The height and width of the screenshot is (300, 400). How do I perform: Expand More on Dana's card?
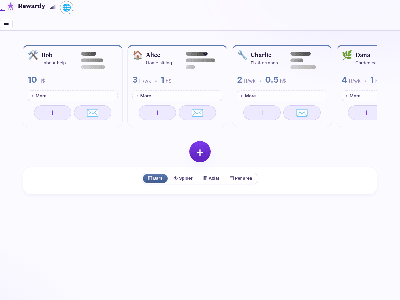[x=359, y=96]
